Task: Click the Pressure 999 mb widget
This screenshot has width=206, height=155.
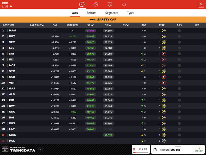Action: (178, 149)
